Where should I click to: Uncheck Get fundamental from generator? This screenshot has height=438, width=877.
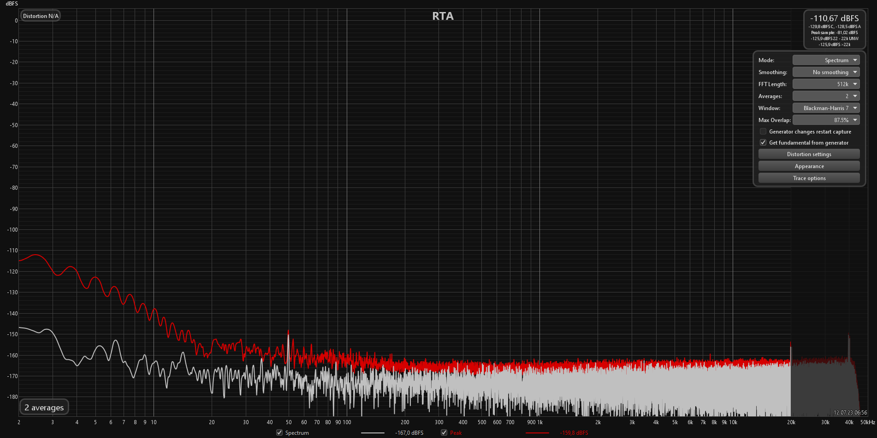point(763,143)
